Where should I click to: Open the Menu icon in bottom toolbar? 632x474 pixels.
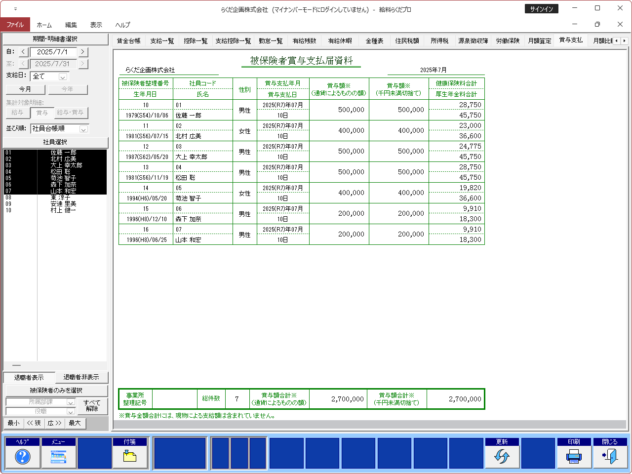tap(59, 457)
